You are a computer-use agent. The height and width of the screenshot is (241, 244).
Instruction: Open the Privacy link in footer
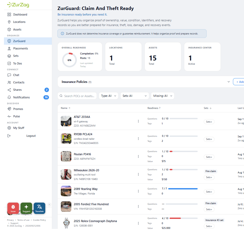[11, 220]
